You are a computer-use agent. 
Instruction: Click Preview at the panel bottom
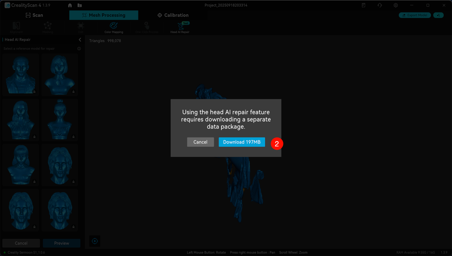coord(61,243)
